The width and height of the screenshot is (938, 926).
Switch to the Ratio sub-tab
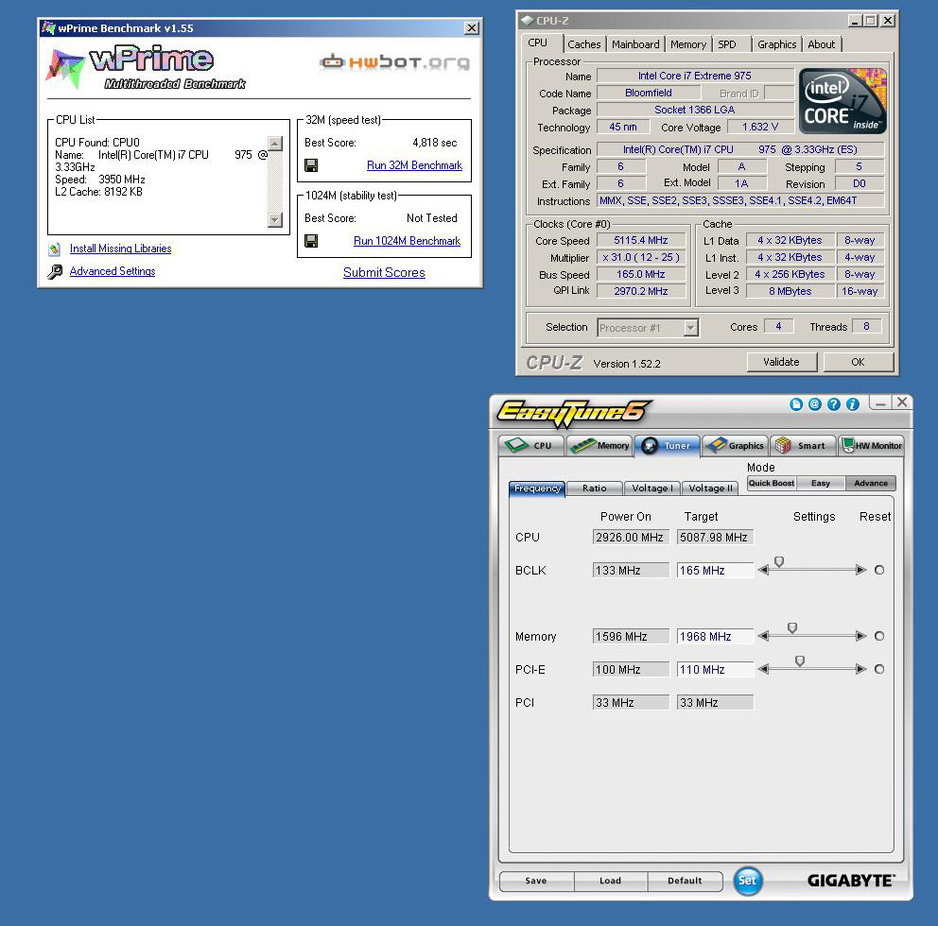click(x=594, y=489)
